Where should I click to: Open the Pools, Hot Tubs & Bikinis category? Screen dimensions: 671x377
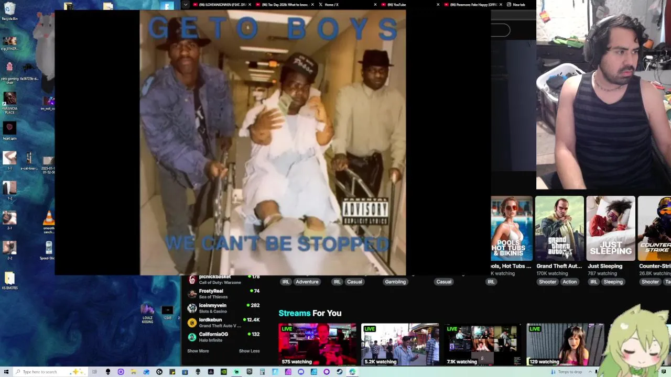tap(512, 228)
